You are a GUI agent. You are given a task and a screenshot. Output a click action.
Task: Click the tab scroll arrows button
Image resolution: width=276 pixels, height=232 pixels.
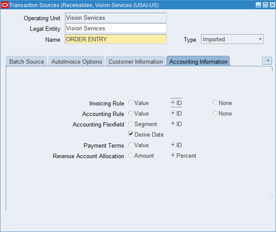click(267, 61)
